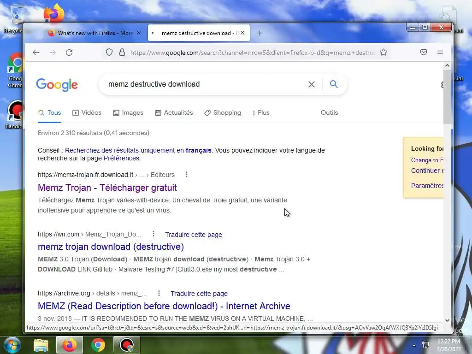The height and width of the screenshot is (354, 472).
Task: Click the site security padlock icon
Action: tap(122, 53)
